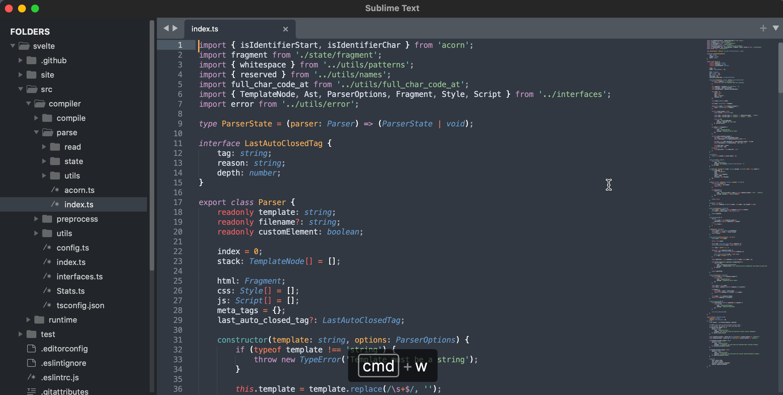Screen dimensions: 783x395
Task: Click the .eslintignore document icon
Action: click(x=31, y=363)
